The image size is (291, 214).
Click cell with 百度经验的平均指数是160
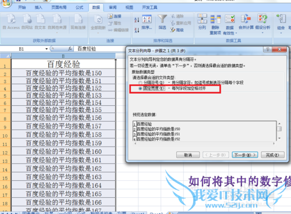click(x=63, y=152)
